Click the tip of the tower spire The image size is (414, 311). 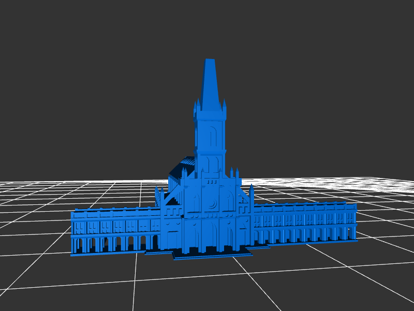click(210, 61)
